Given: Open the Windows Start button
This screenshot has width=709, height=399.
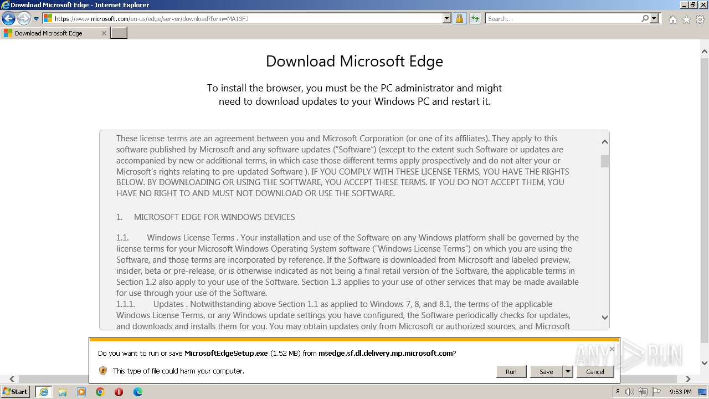Looking at the screenshot, I should click(x=16, y=392).
